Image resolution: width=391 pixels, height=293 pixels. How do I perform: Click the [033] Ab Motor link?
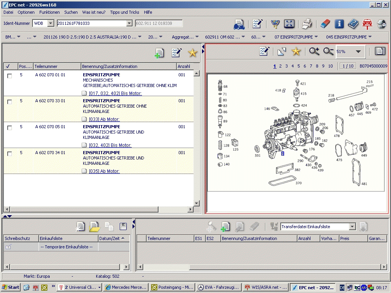pos(104,119)
